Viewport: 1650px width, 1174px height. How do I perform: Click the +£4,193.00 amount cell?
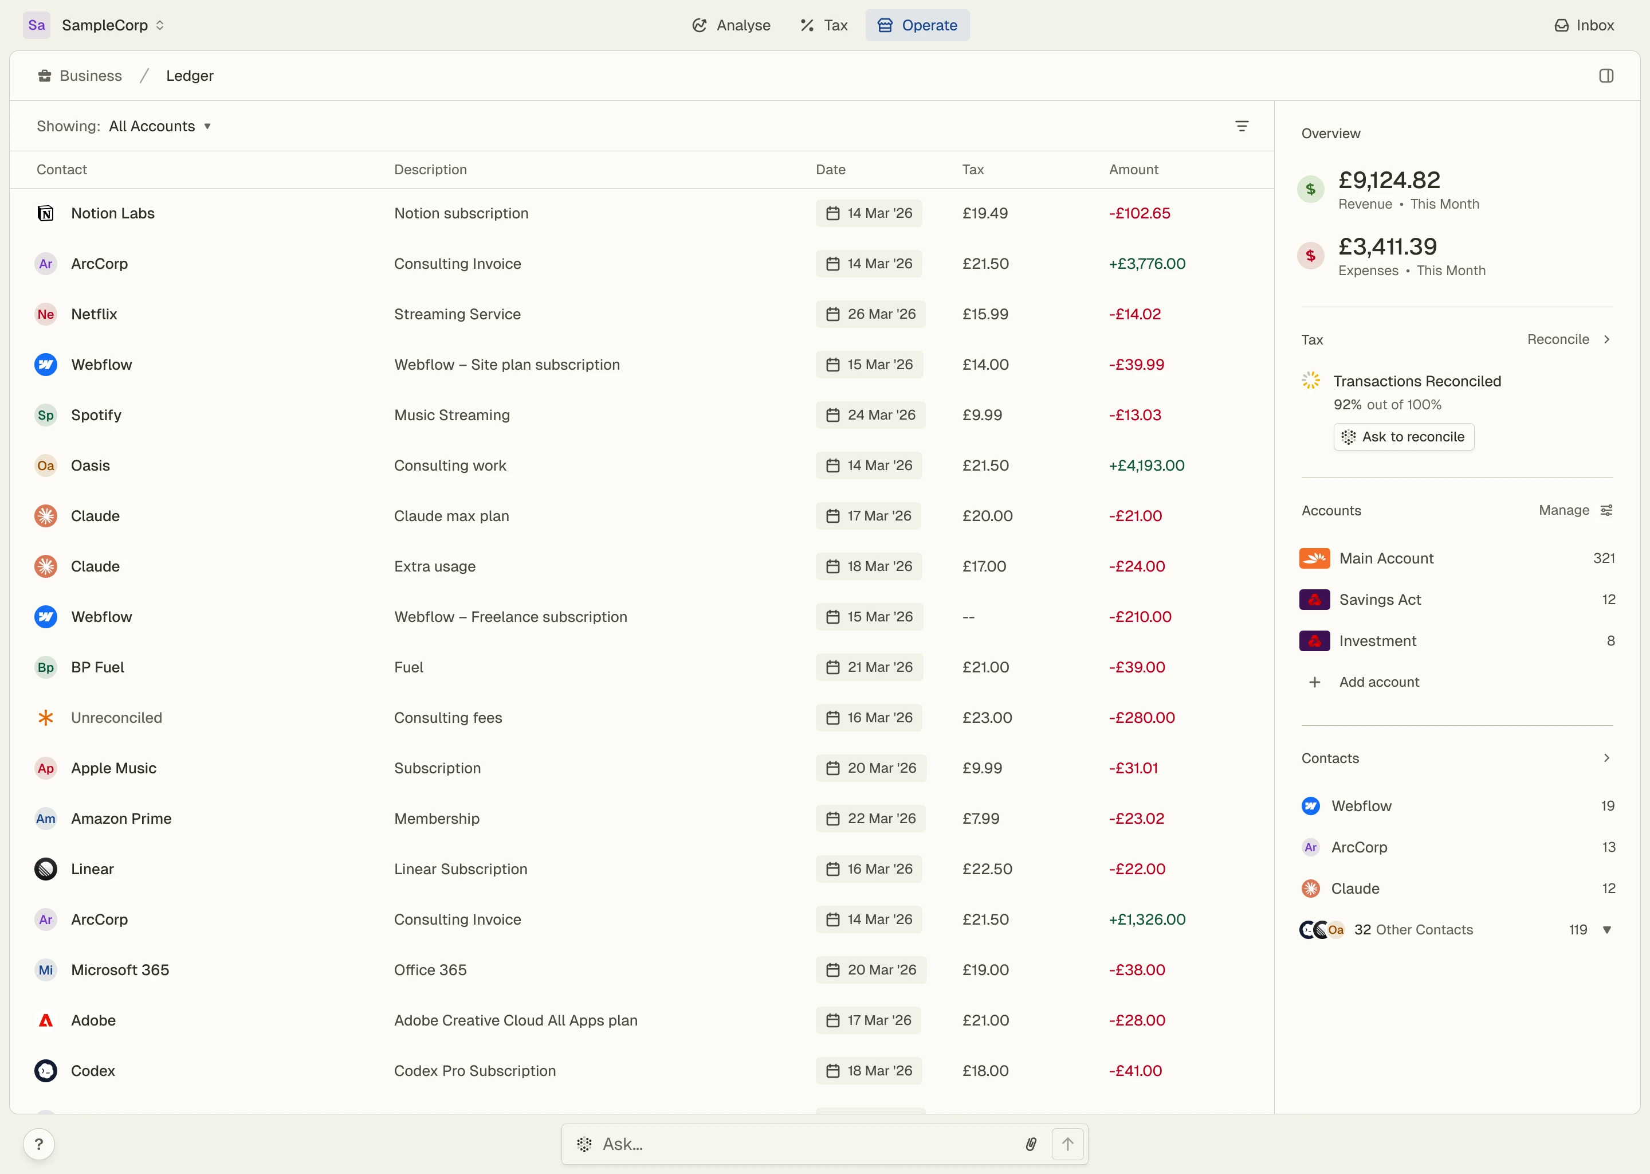pos(1146,465)
